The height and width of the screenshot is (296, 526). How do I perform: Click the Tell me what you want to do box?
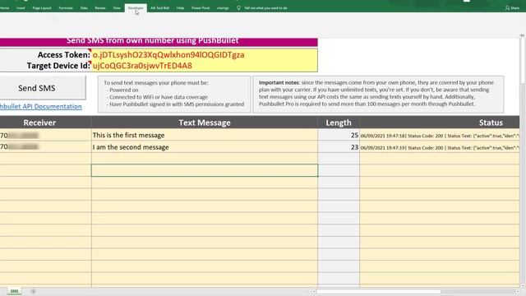pyautogui.click(x=265, y=7)
